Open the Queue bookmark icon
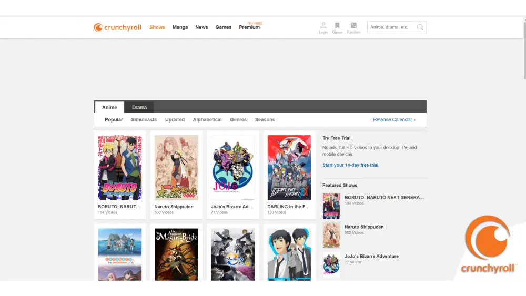Screen dimensions: 526x296 [337, 26]
